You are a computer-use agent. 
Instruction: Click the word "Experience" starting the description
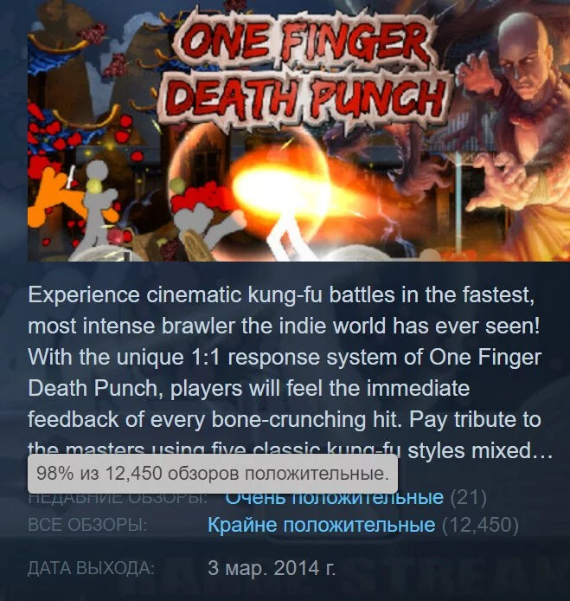coord(84,295)
